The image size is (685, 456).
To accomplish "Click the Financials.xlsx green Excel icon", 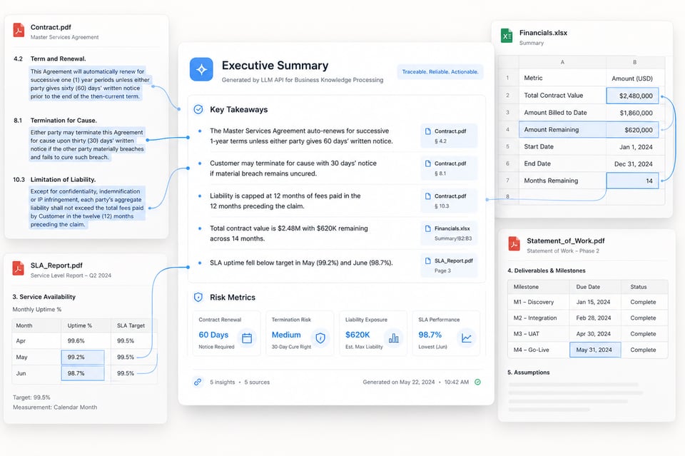I will [x=507, y=36].
